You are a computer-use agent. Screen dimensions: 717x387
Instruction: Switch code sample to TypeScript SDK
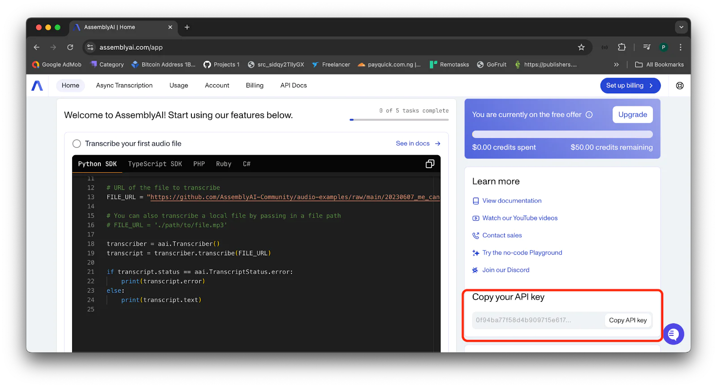tap(155, 164)
